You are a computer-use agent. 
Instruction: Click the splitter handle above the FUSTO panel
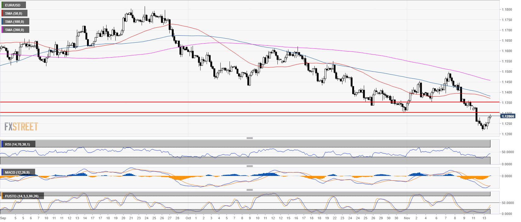pos(249,190)
